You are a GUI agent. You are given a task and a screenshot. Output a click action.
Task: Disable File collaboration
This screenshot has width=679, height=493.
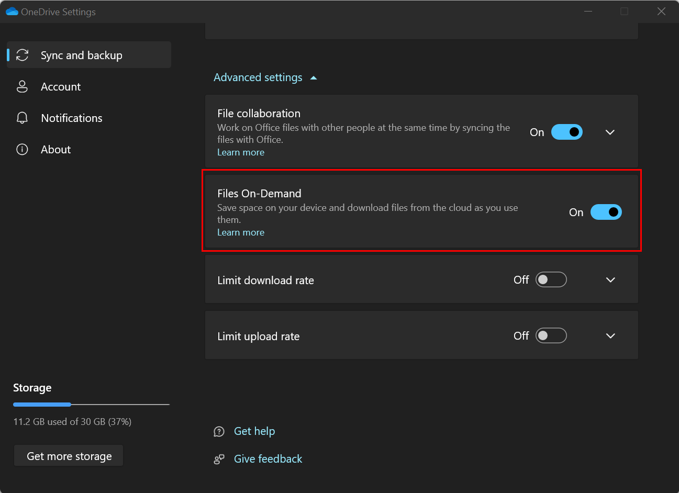click(567, 132)
